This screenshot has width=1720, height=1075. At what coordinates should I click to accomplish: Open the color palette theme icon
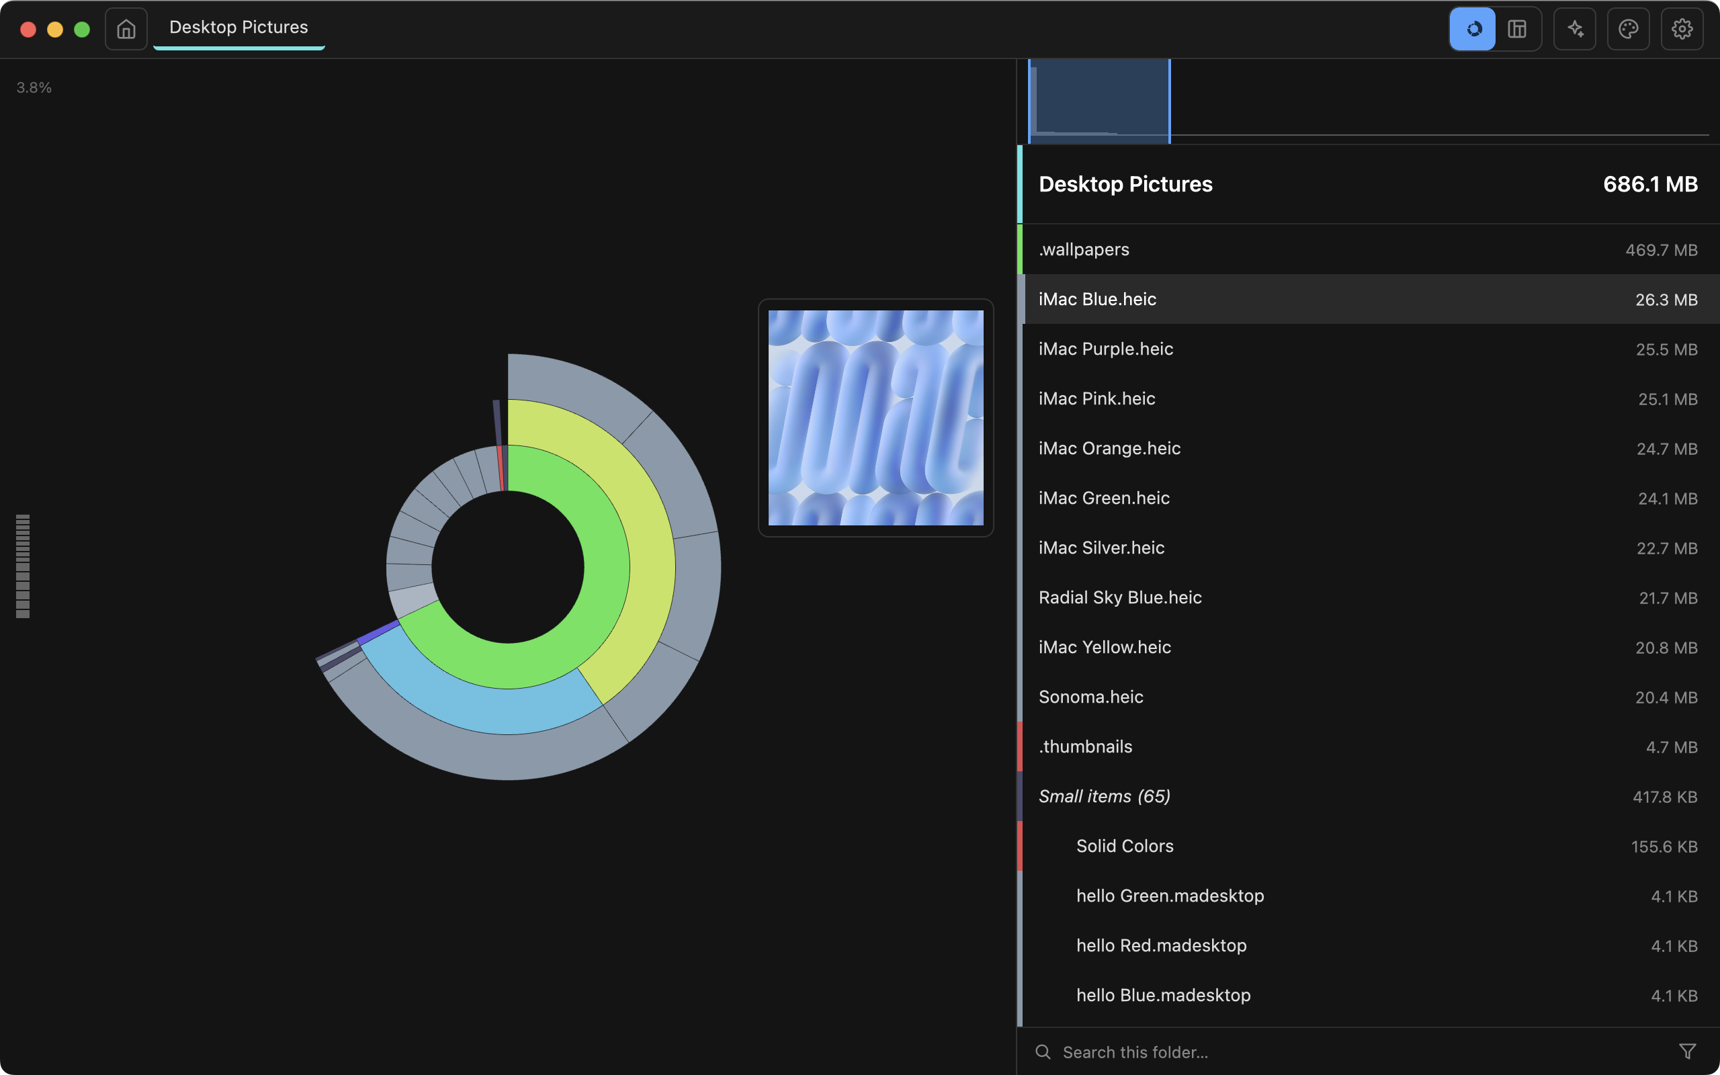1629,29
